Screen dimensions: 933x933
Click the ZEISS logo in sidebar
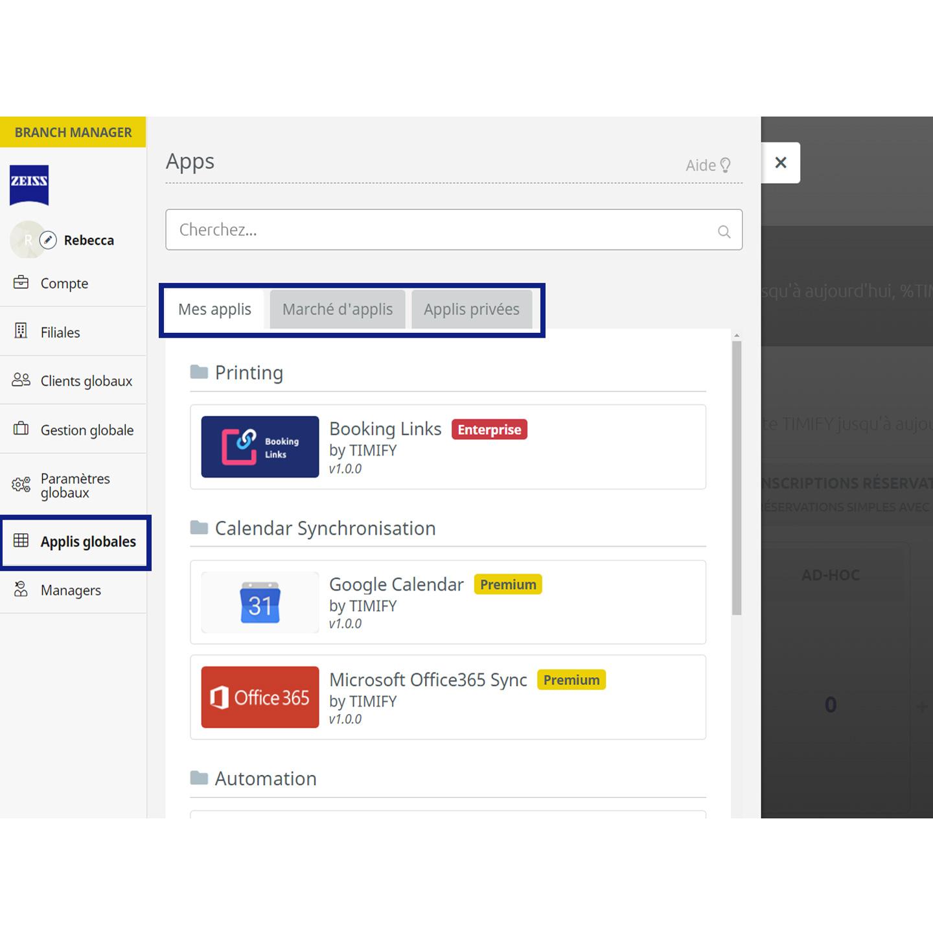pos(29,185)
